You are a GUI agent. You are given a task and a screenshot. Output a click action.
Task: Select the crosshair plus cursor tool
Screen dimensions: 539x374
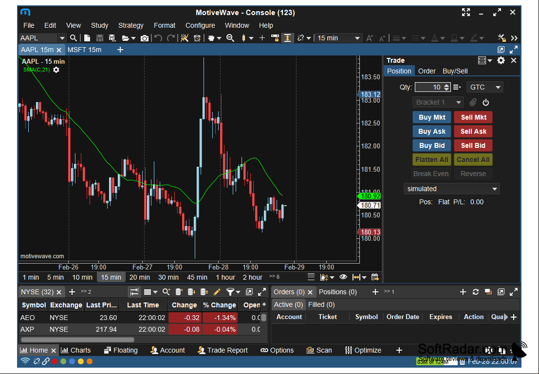click(x=262, y=38)
